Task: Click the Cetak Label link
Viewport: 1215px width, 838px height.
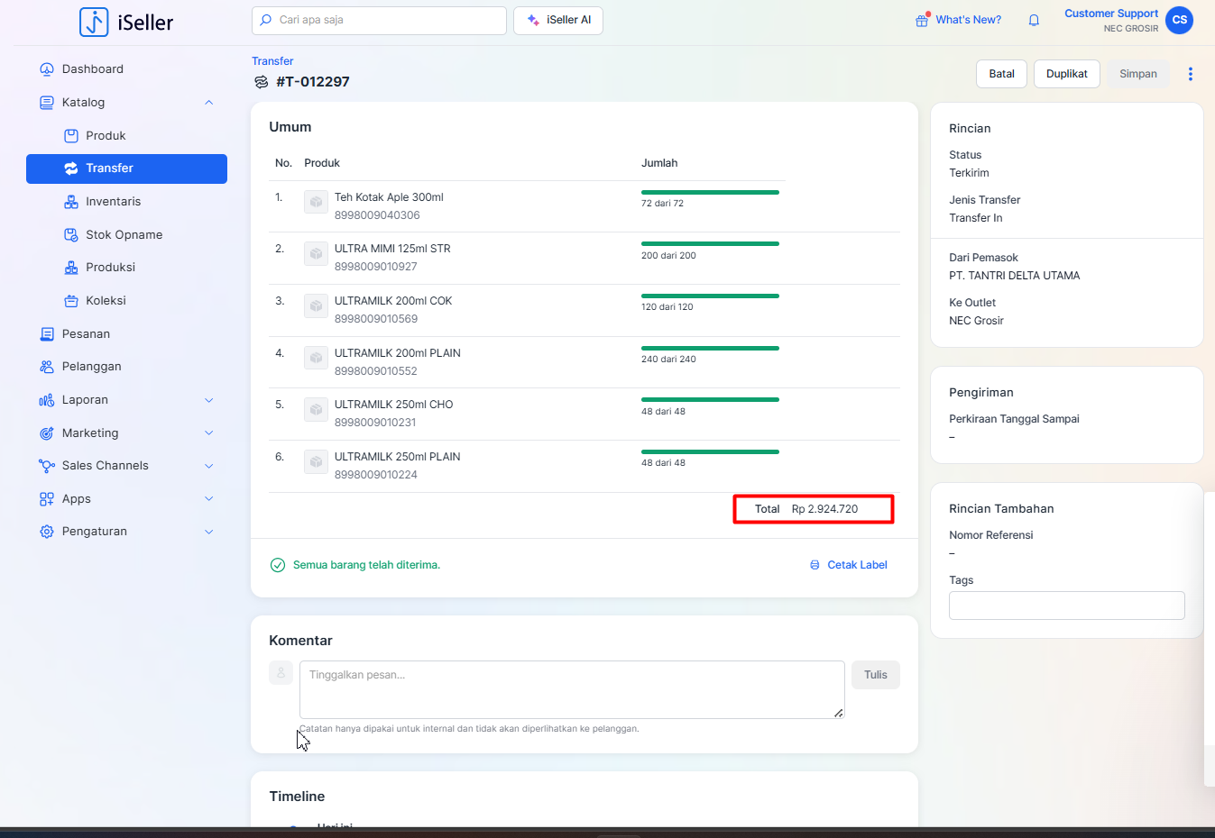Action: (857, 565)
